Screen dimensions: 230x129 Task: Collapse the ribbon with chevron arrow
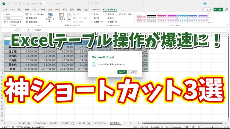point(227,25)
